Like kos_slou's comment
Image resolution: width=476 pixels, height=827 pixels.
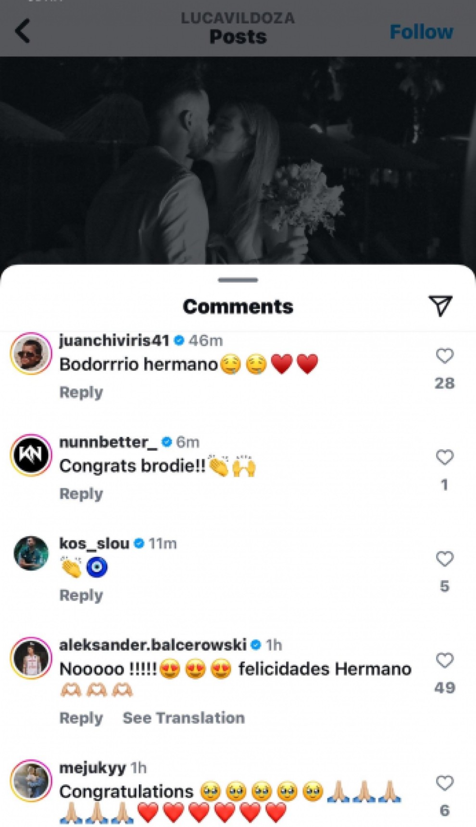[444, 559]
